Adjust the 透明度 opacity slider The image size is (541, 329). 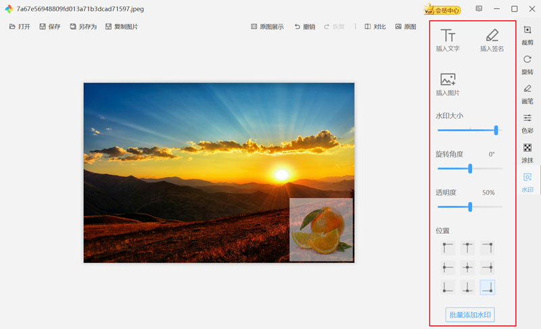pos(470,207)
